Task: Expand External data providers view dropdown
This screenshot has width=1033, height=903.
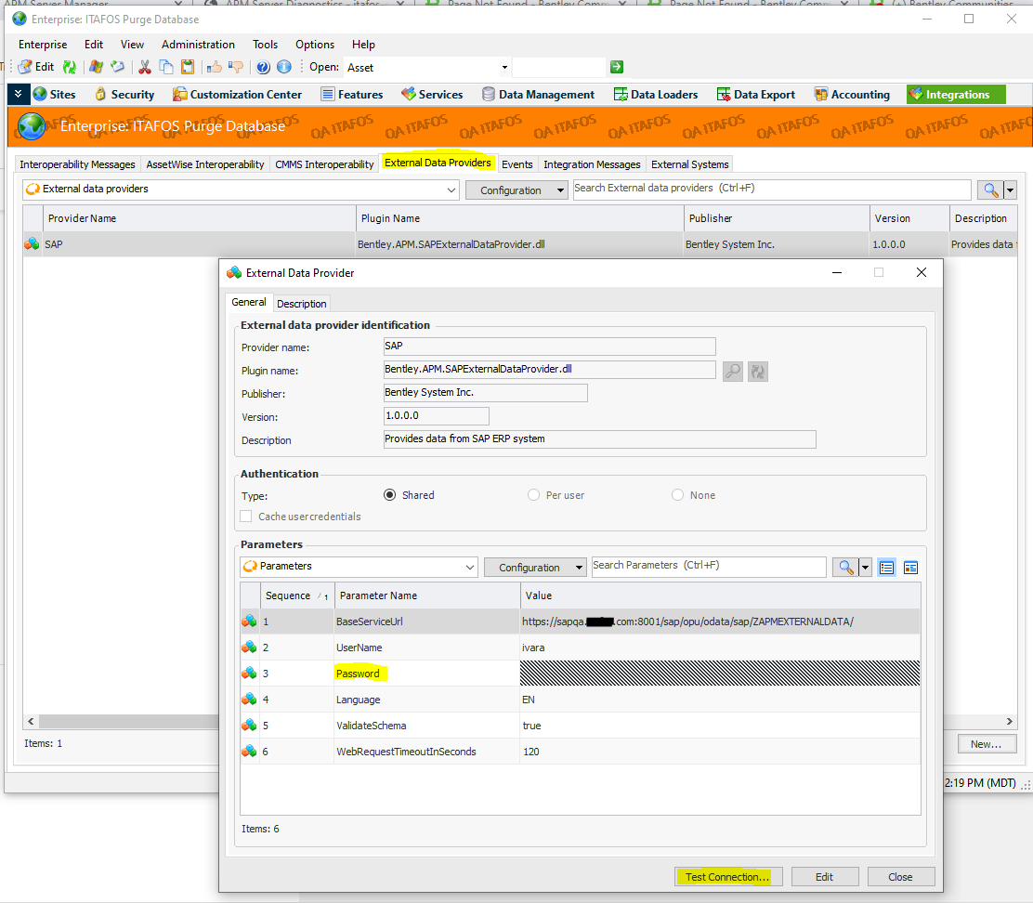Action: click(451, 190)
